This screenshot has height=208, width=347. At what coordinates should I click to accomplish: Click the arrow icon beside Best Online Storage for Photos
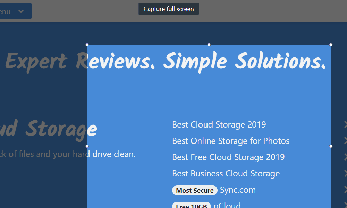point(344,141)
